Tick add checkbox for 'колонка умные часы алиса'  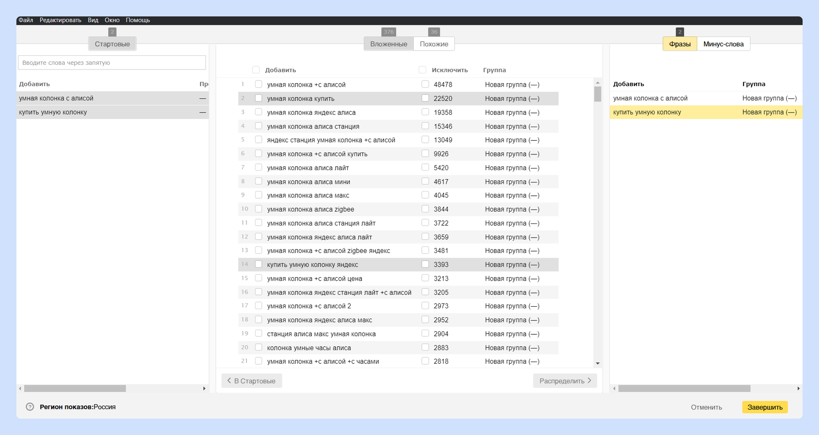pos(258,347)
